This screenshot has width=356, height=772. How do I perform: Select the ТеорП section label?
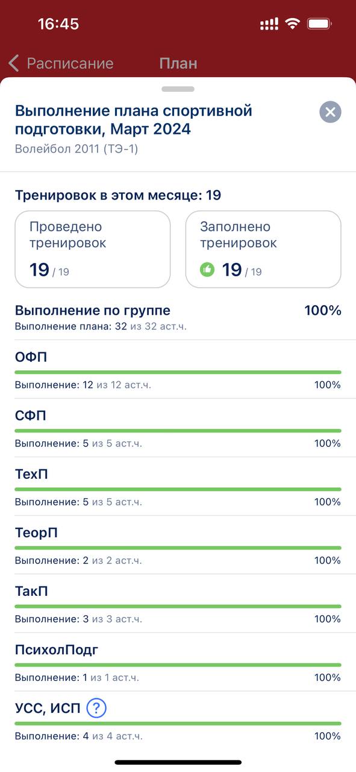36,533
